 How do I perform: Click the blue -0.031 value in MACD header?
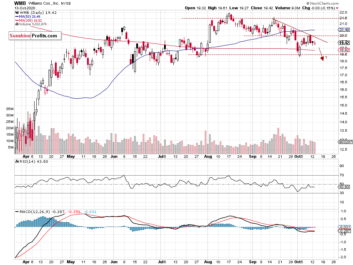[x=90, y=212]
